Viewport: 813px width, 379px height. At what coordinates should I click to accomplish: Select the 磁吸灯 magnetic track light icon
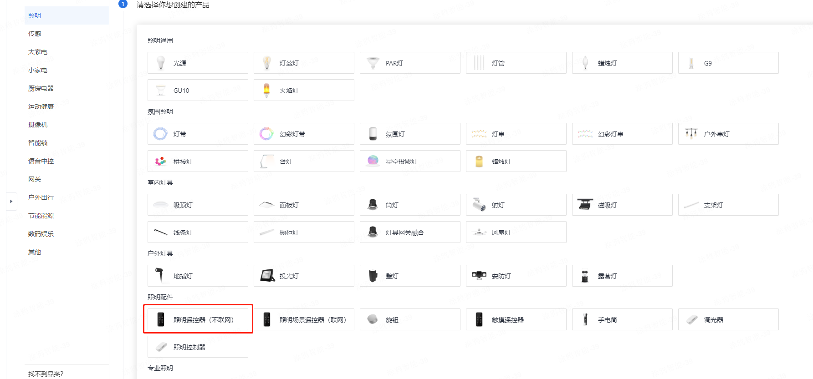585,204
